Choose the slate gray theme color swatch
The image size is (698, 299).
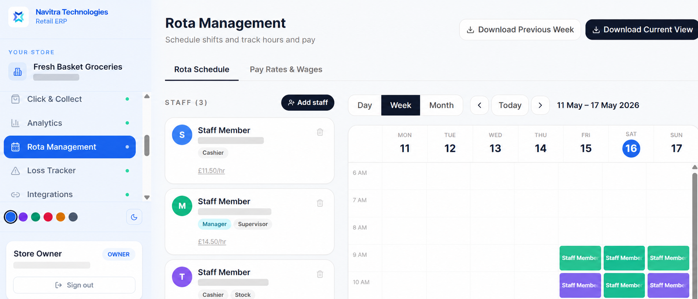(x=73, y=217)
